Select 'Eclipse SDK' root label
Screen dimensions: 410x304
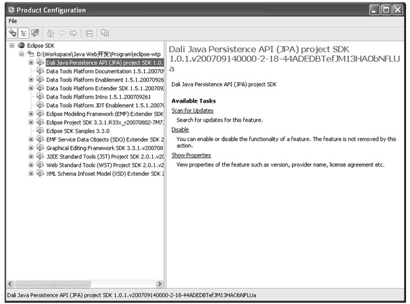pyautogui.click(x=41, y=45)
